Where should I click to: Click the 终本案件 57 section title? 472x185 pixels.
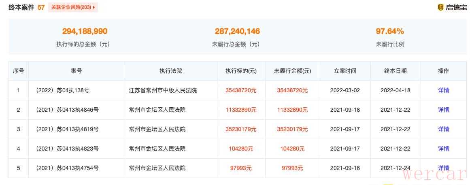pyautogui.click(x=27, y=7)
